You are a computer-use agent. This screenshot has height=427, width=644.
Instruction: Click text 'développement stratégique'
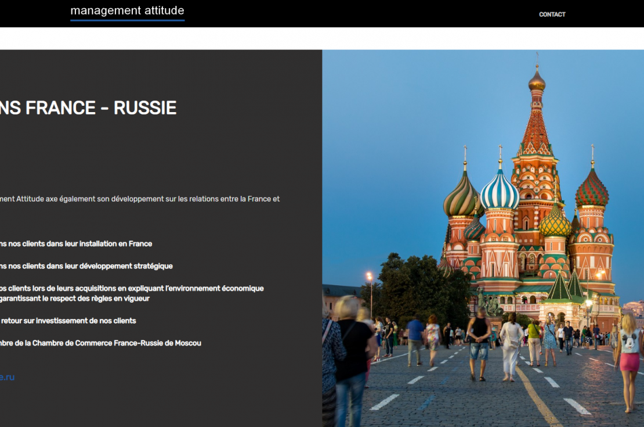[126, 266]
